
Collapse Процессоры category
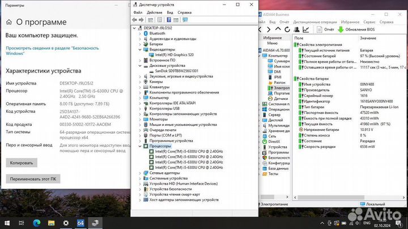click(x=140, y=146)
